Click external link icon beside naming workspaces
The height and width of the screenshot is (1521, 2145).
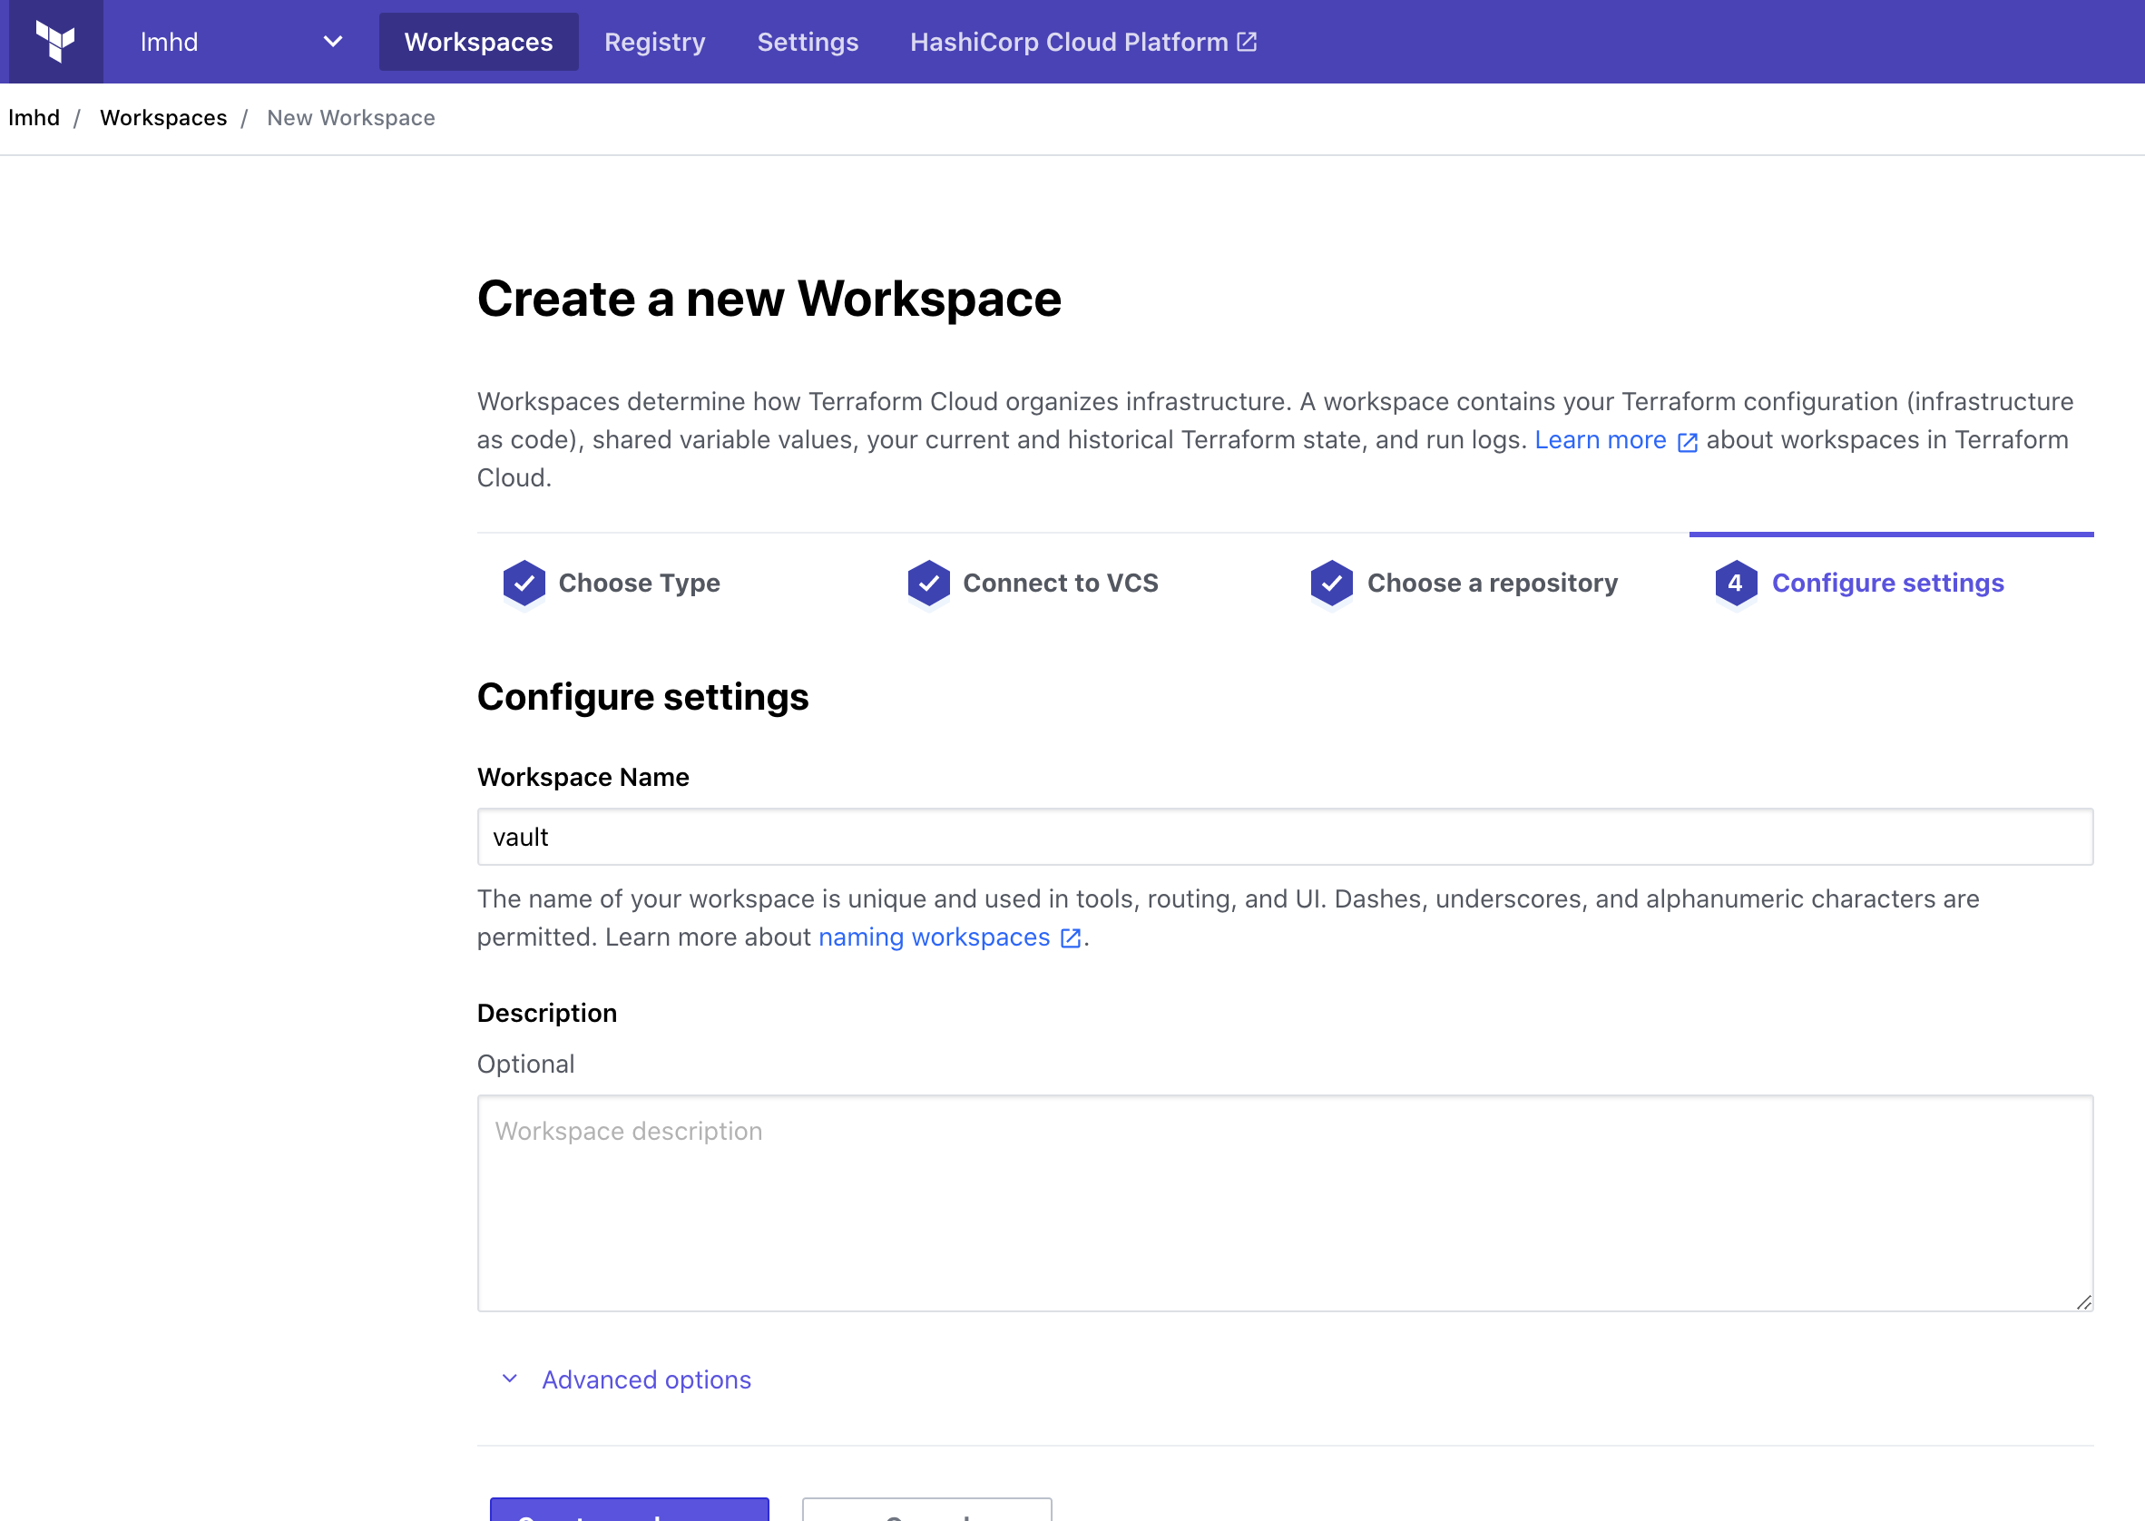coord(1069,937)
